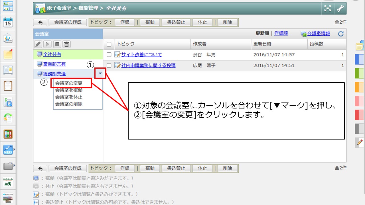This screenshot has width=365, height=205.
Task: Click the top back arrow button
Action: [40, 22]
